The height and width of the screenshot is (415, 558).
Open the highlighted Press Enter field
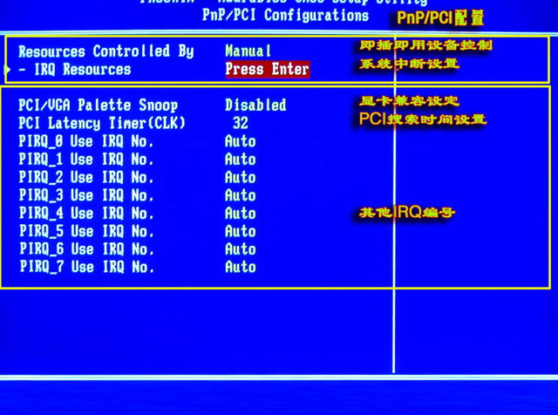coord(267,70)
